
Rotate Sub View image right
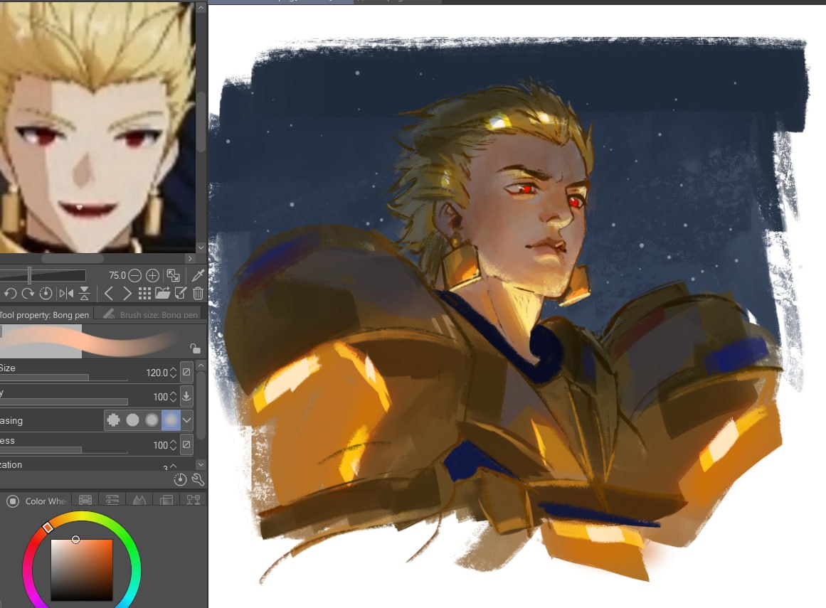(28, 293)
